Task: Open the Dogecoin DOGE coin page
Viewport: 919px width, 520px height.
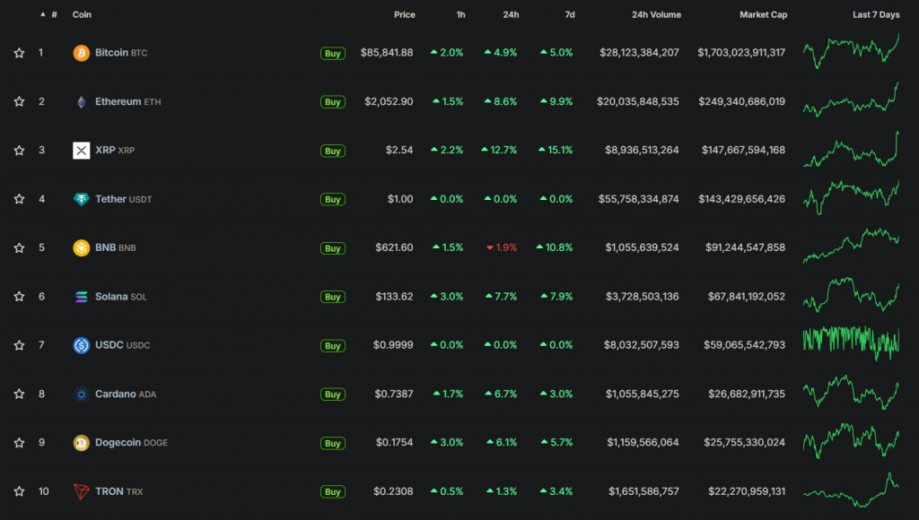Action: coord(131,443)
